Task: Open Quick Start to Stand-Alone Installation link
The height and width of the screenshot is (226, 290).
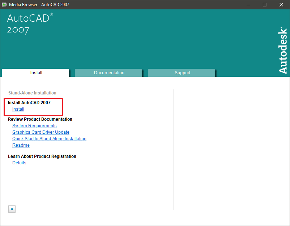Action: (49, 139)
